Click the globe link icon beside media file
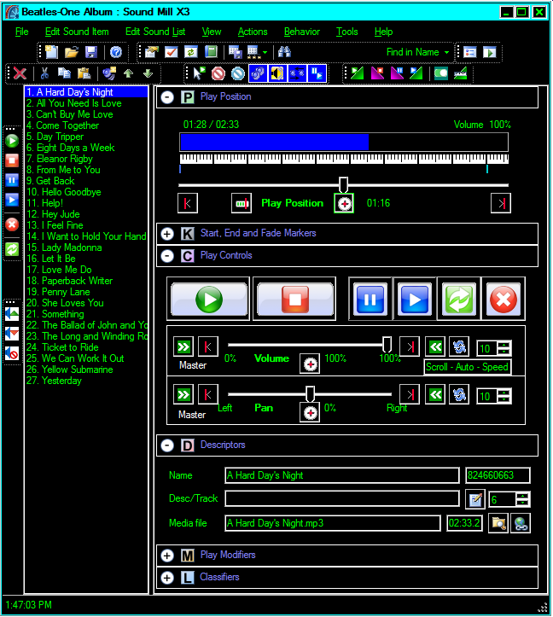 click(521, 523)
